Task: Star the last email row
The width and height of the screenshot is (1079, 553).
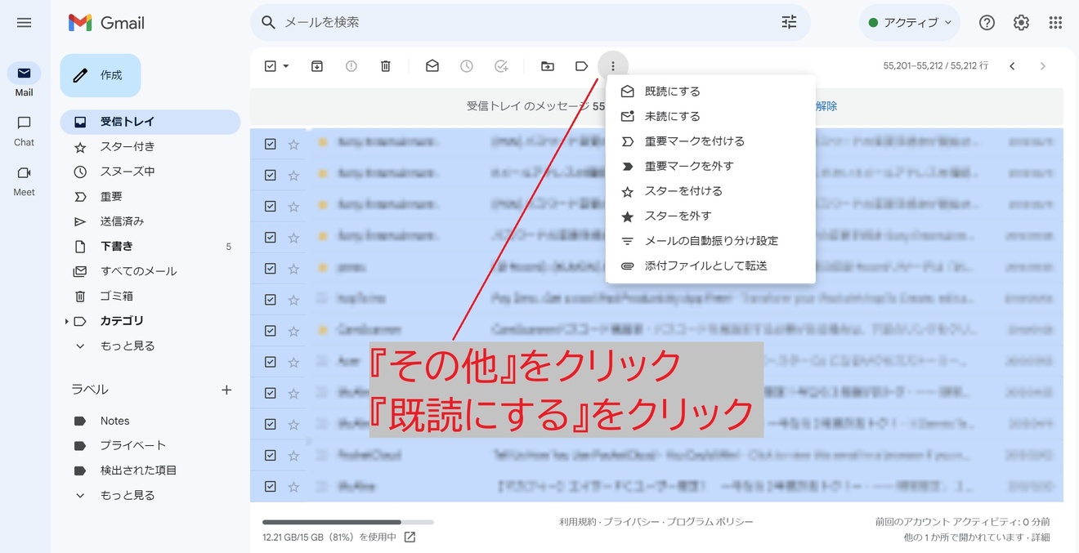Action: pos(293,487)
